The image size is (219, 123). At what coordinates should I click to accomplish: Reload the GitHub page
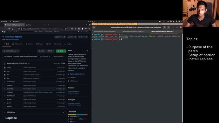[9, 29]
